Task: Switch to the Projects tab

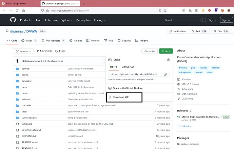Action: (93, 41)
